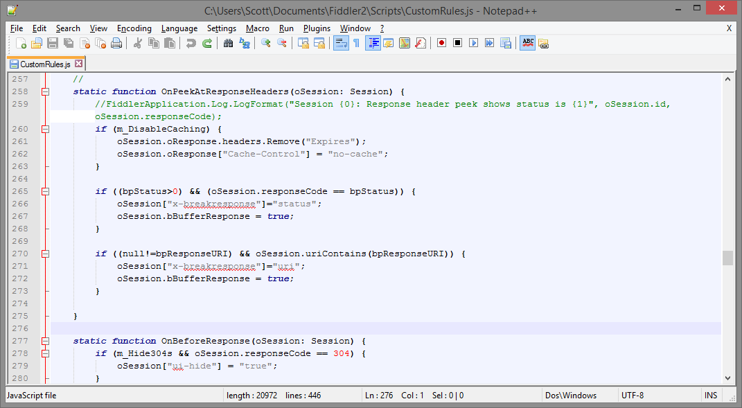Play back the recorded macro
742x408 pixels.
(x=474, y=44)
